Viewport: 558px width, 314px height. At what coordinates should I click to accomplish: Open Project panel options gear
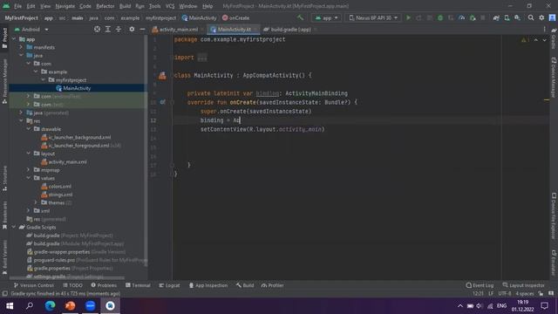pos(132,29)
